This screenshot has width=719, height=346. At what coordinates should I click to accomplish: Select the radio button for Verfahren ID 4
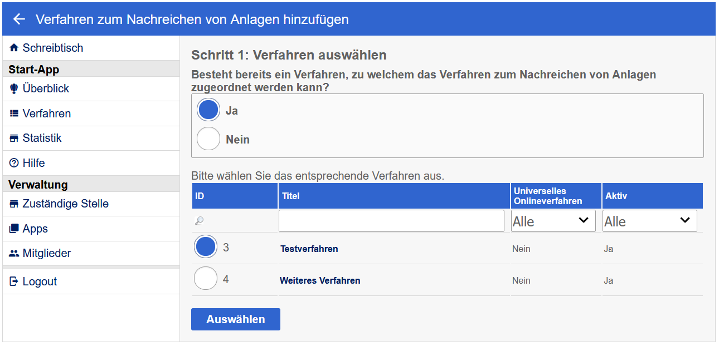click(205, 280)
